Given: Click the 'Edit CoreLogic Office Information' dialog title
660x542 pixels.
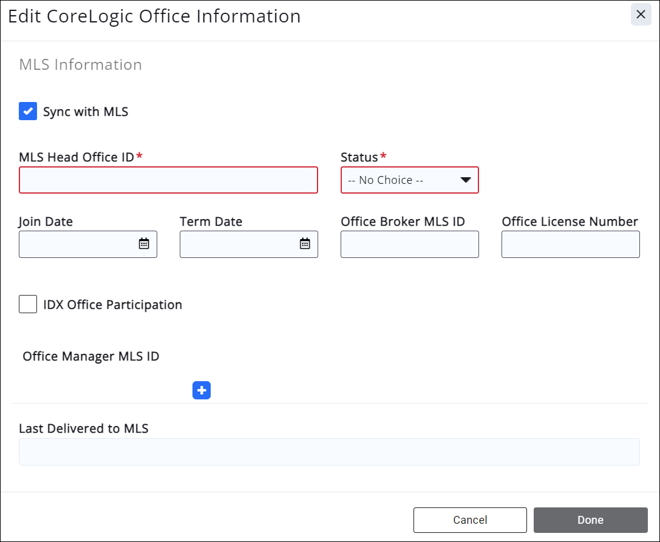Looking at the screenshot, I should tap(154, 16).
